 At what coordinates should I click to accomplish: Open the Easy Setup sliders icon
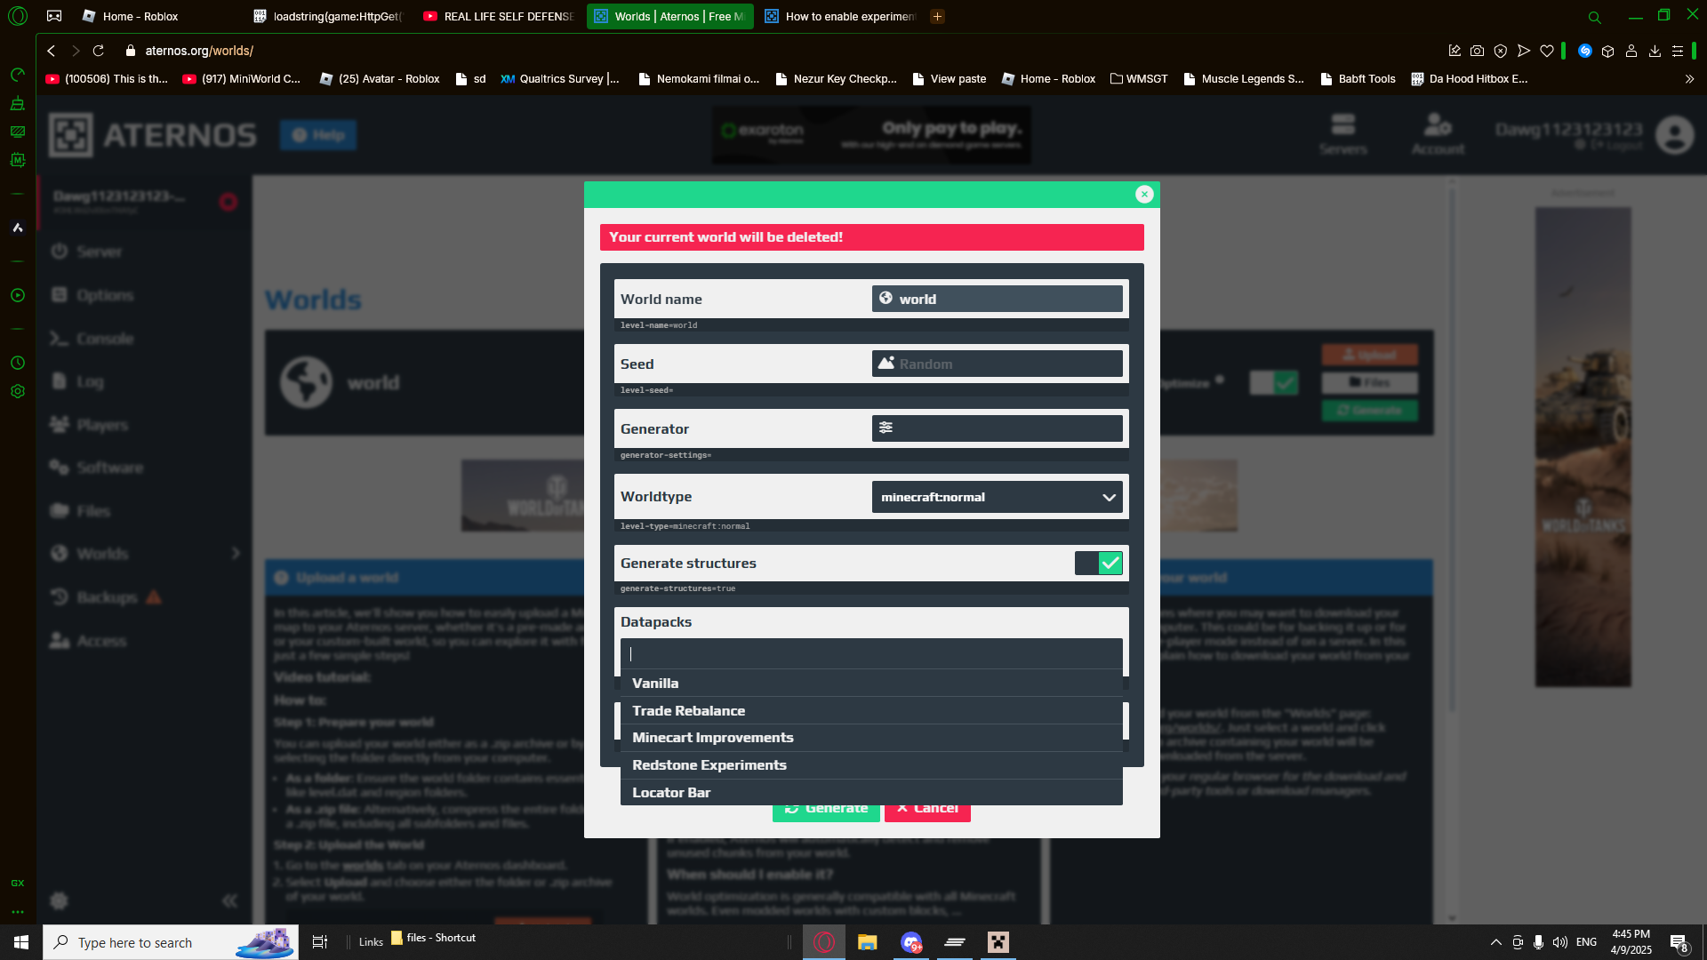click(x=1678, y=51)
